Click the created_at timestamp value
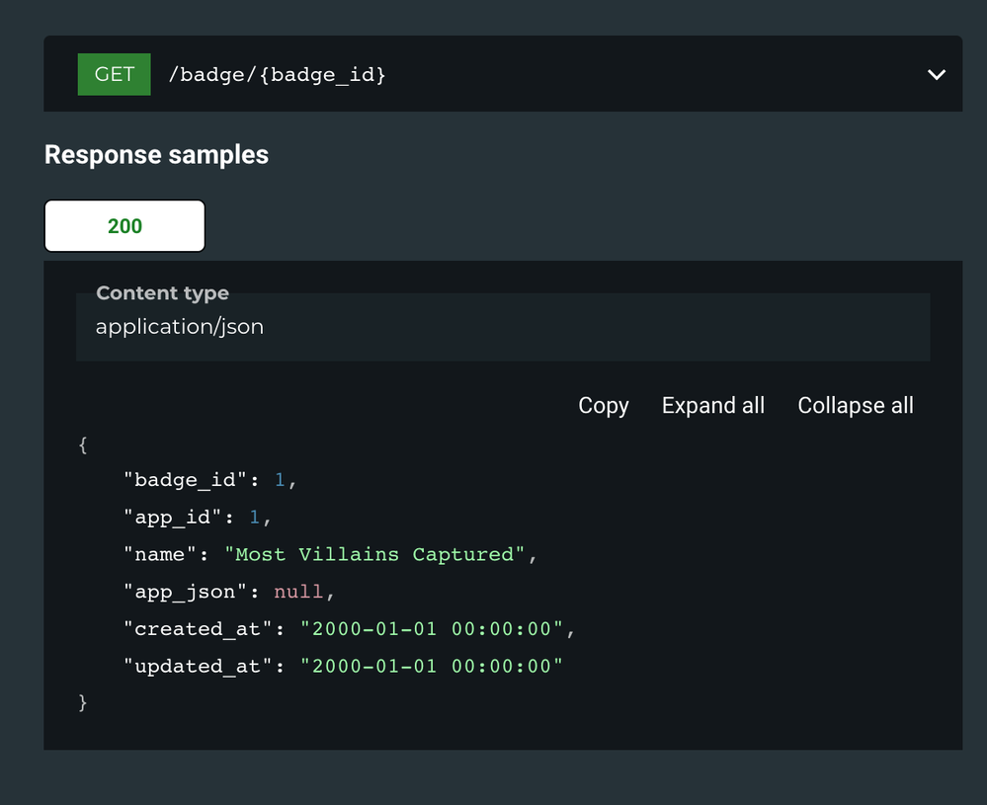 click(x=432, y=629)
